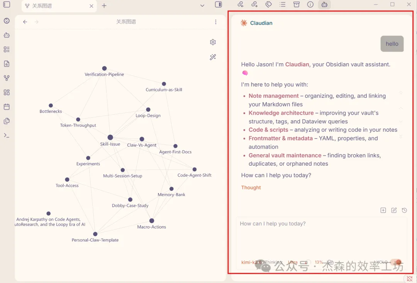Click the Bottlenecks graph node

(51, 105)
